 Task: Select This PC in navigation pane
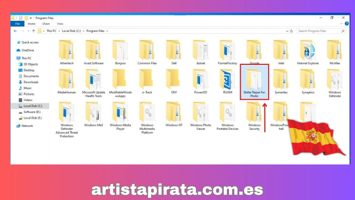[27, 58]
